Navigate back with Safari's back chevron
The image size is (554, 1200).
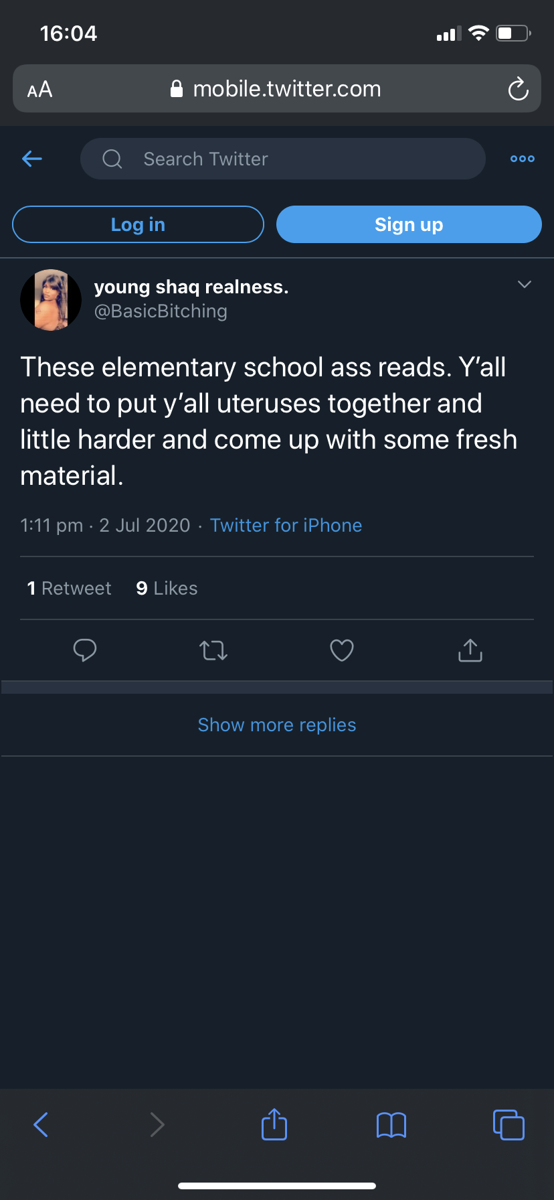(x=41, y=1125)
